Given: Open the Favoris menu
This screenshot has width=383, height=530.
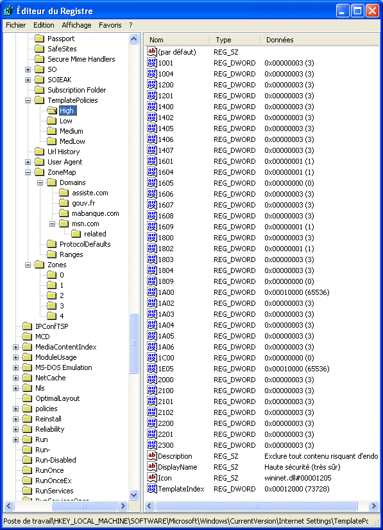Looking at the screenshot, I should tap(110, 25).
